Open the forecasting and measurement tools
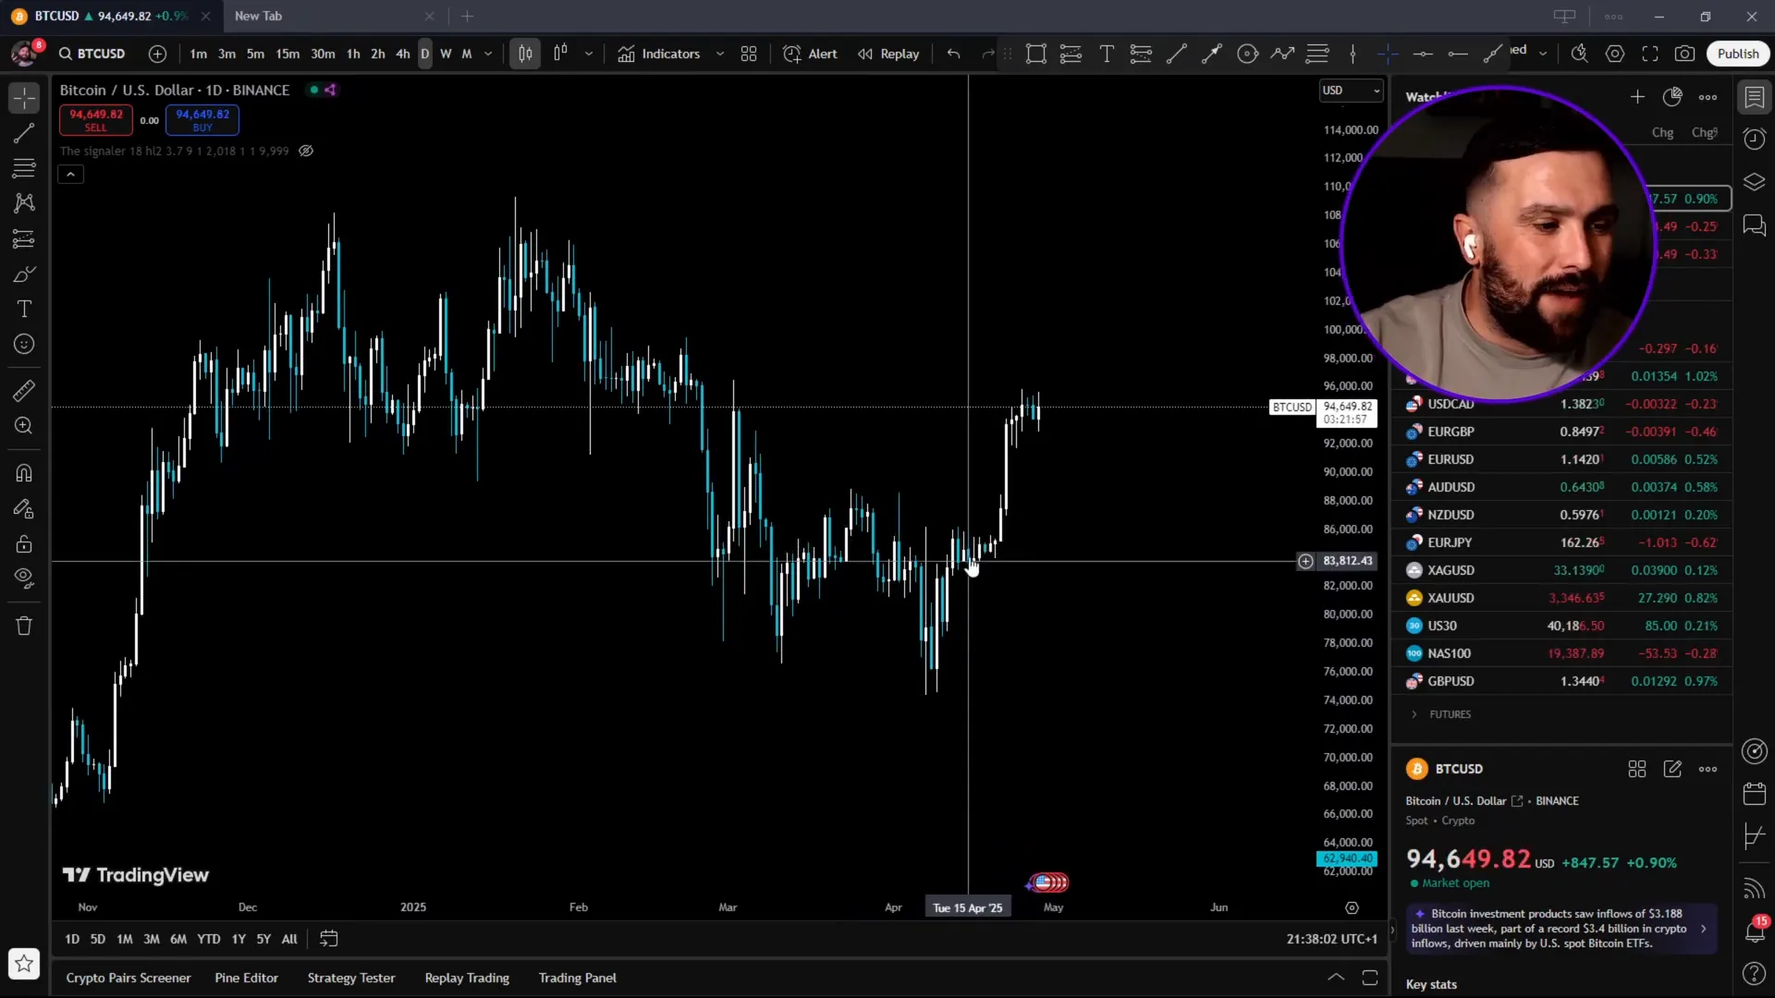Viewport: 1775px width, 998px height. click(24, 238)
